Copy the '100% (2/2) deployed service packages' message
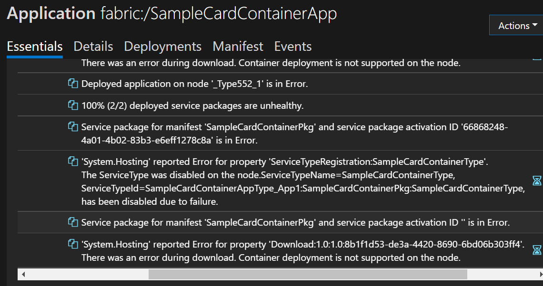The image size is (543, 286). (x=72, y=105)
